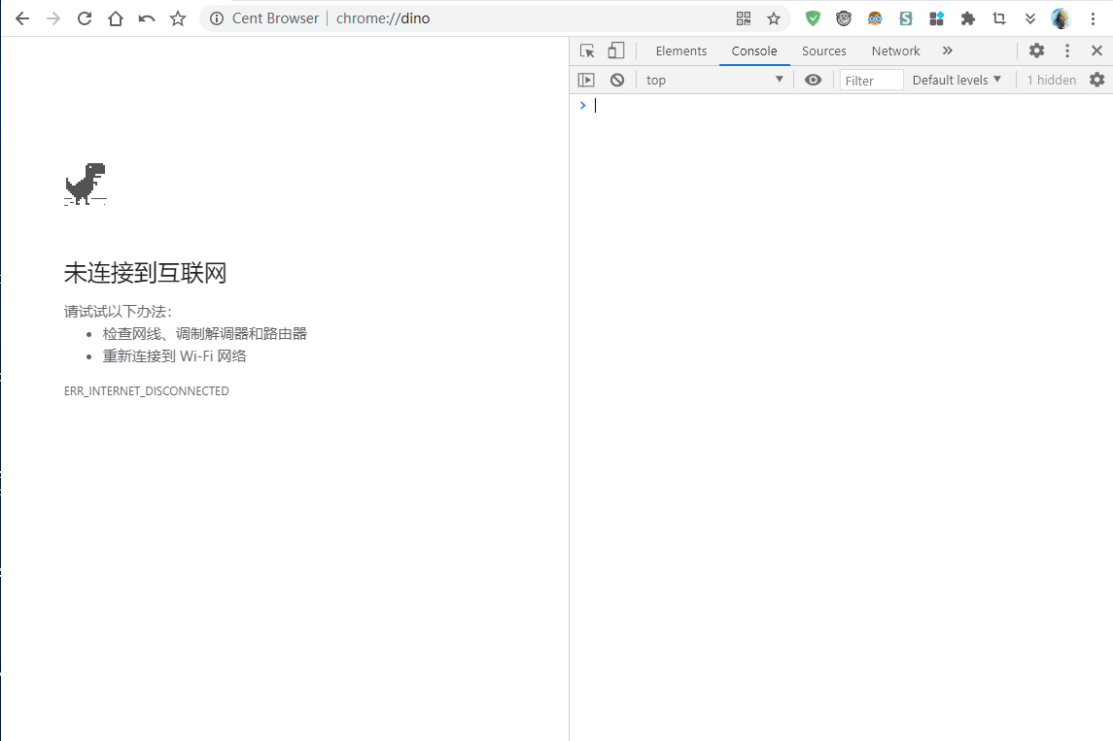1113x741 pixels.
Task: Open the Default levels dropdown
Action: [956, 80]
